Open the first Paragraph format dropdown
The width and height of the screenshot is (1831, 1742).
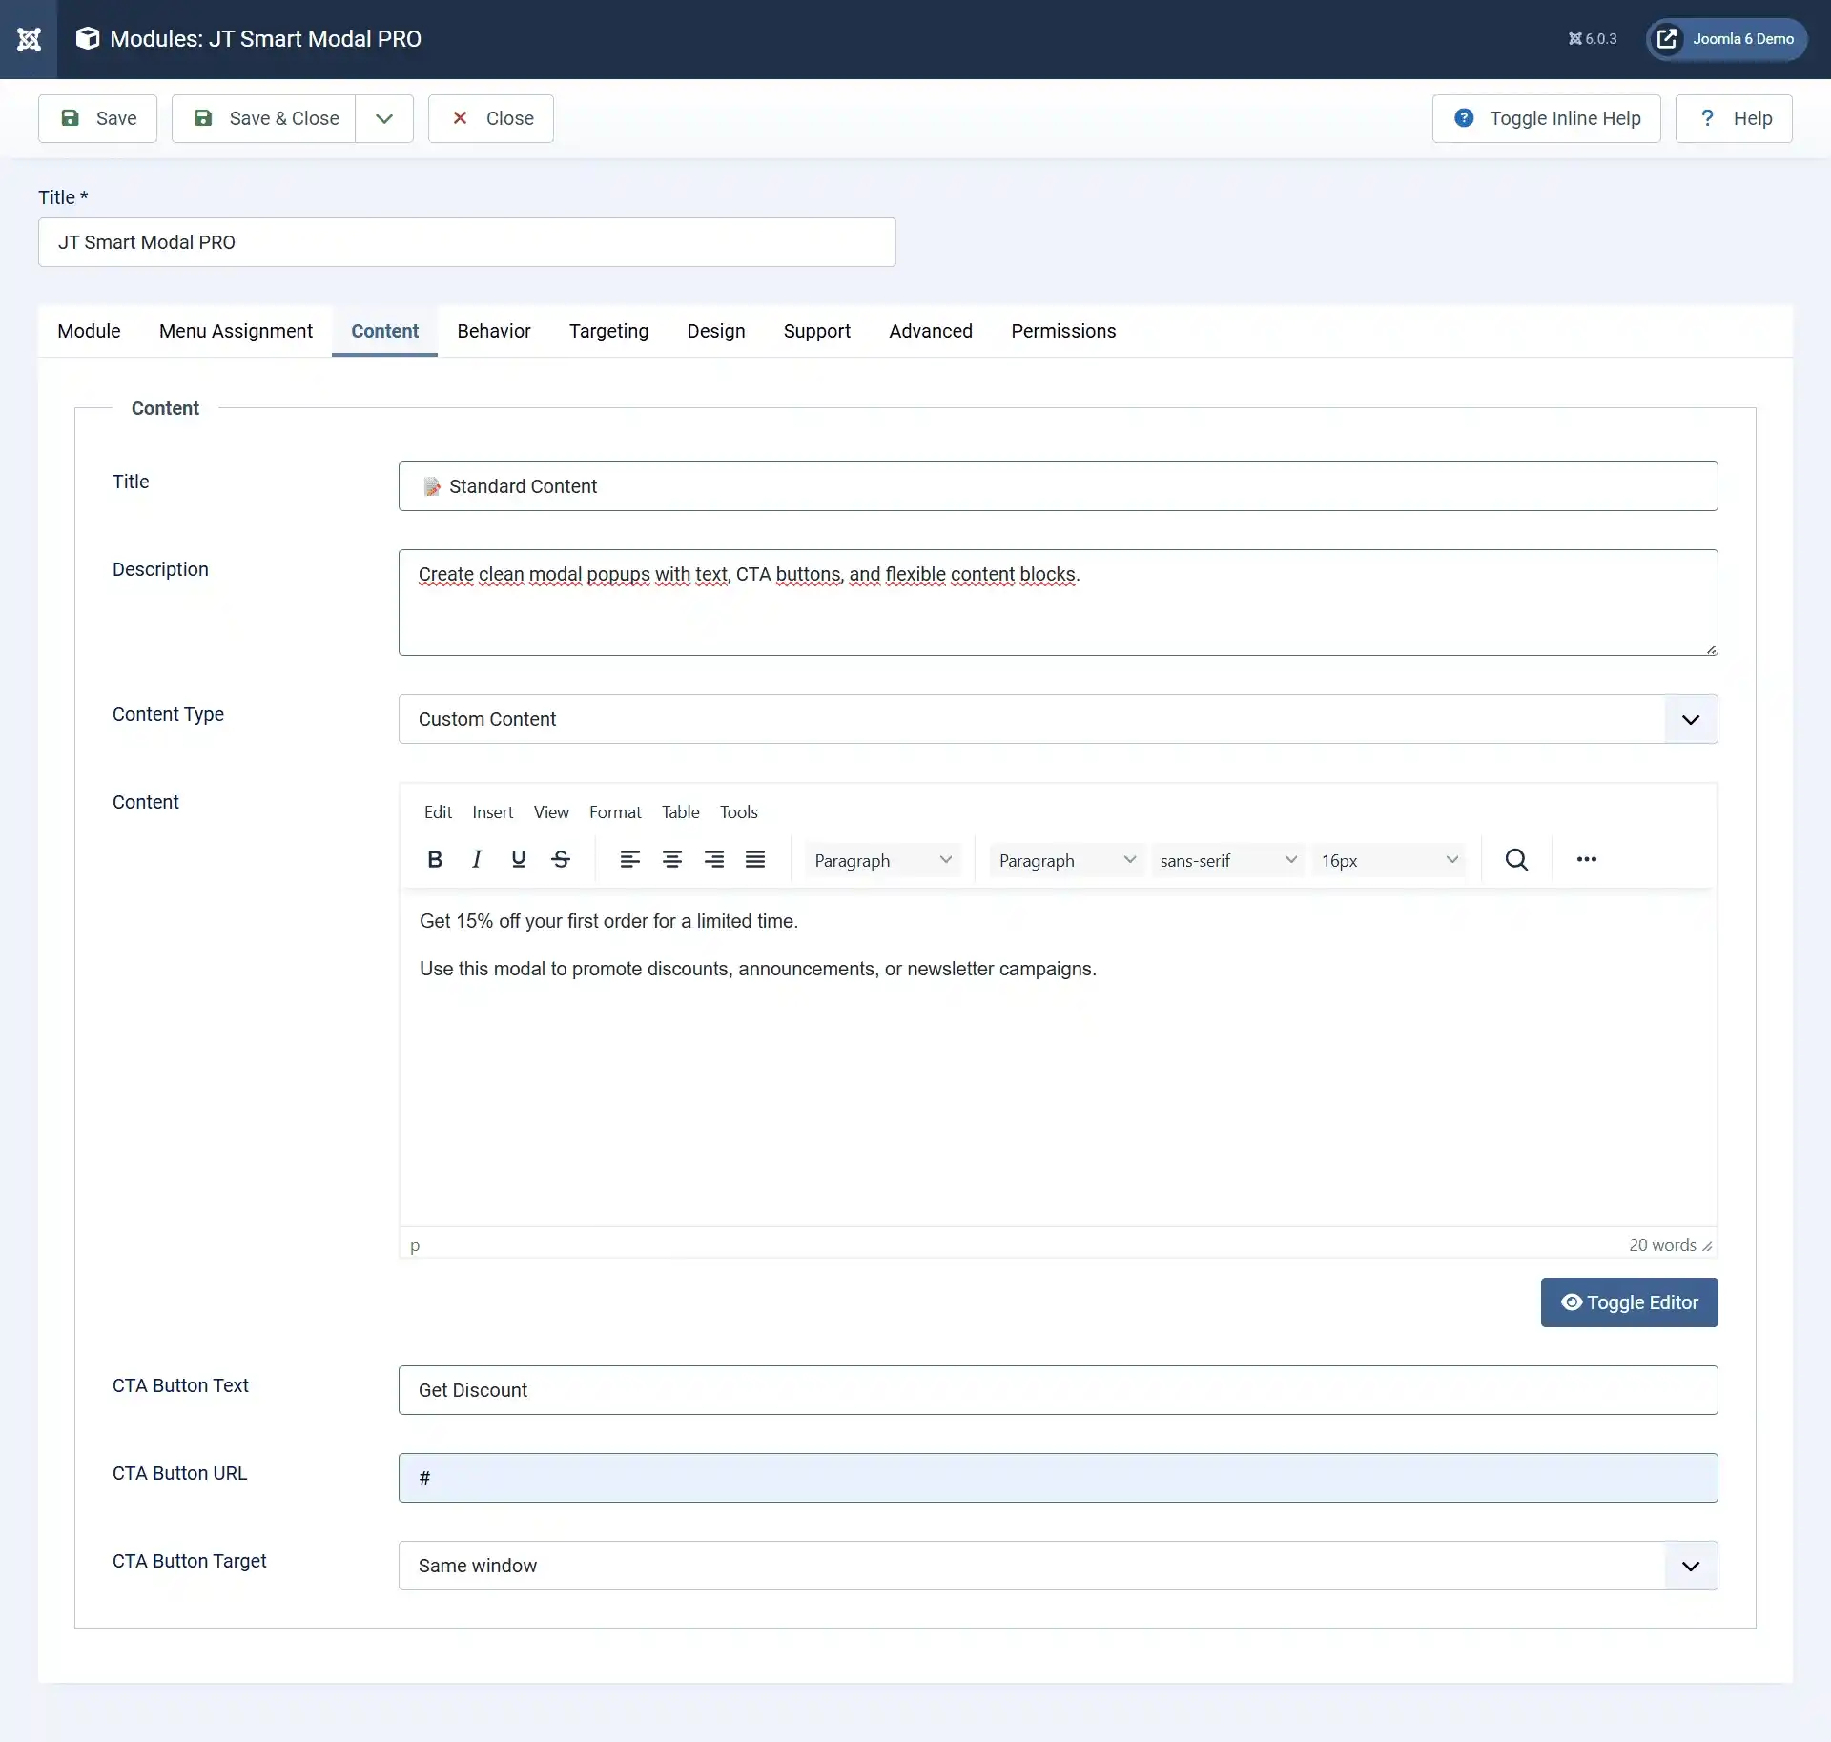pos(882,860)
